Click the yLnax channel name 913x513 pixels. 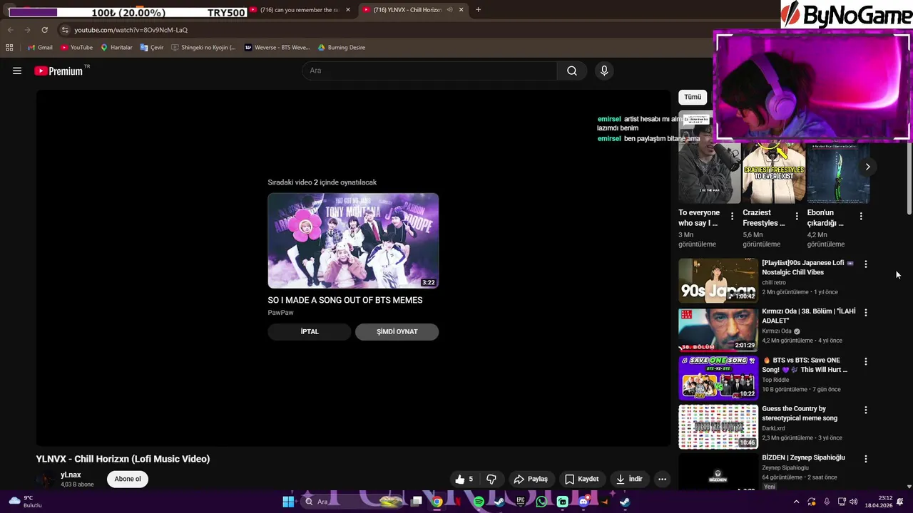coord(71,475)
